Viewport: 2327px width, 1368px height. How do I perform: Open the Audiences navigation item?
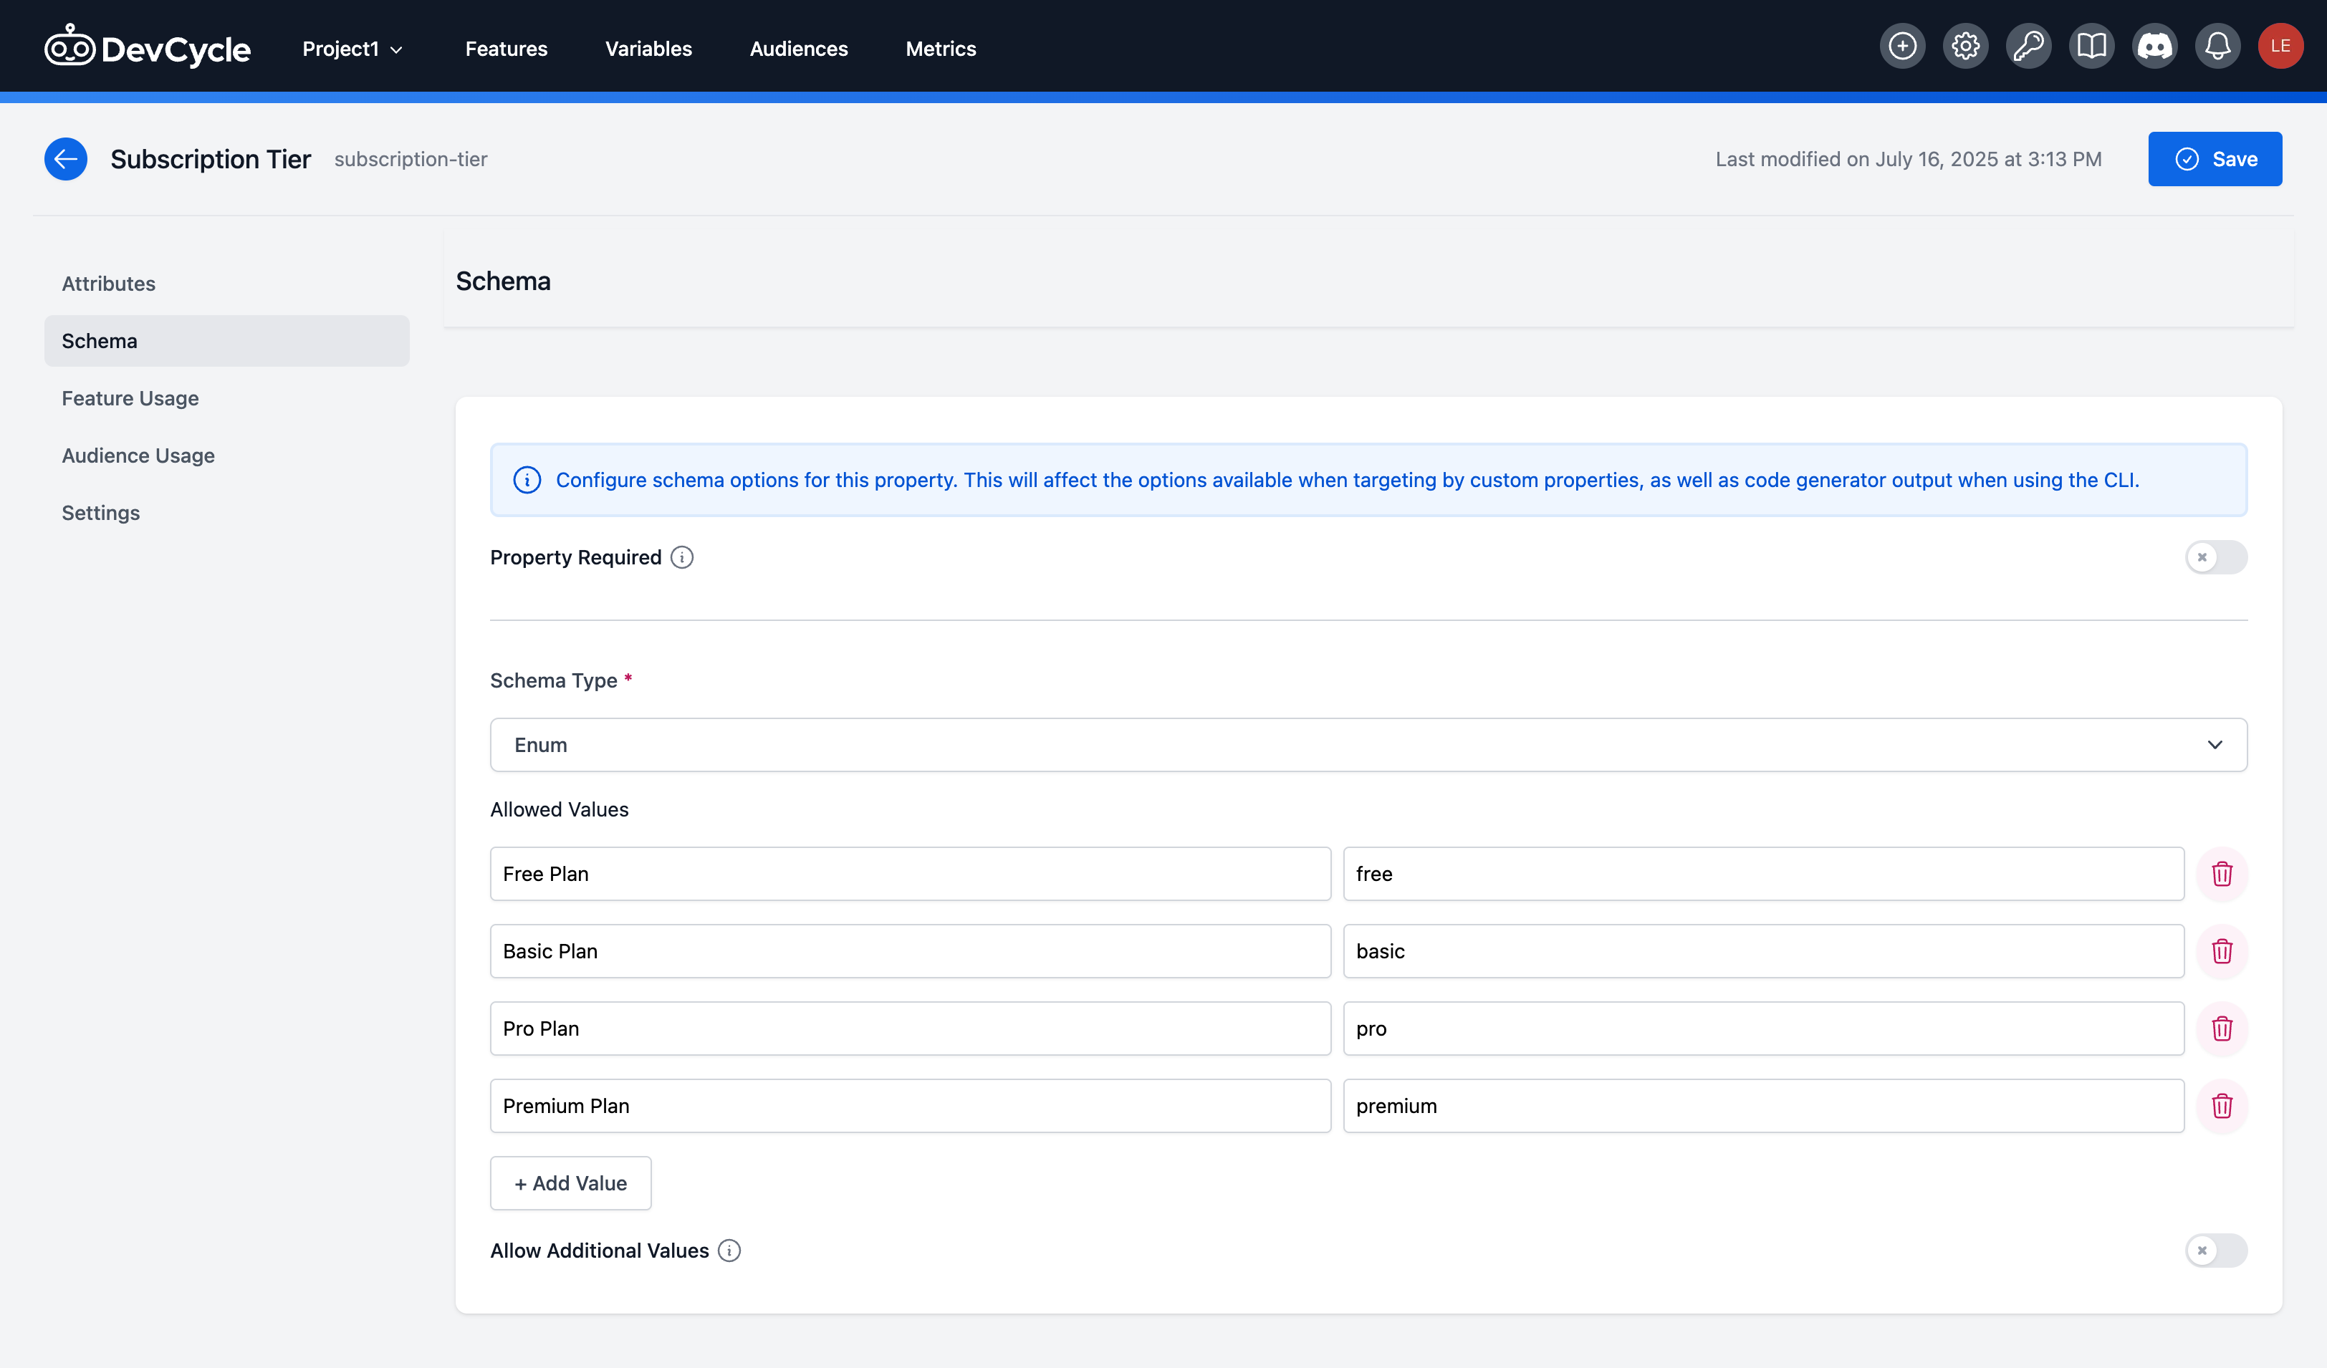[x=798, y=48]
